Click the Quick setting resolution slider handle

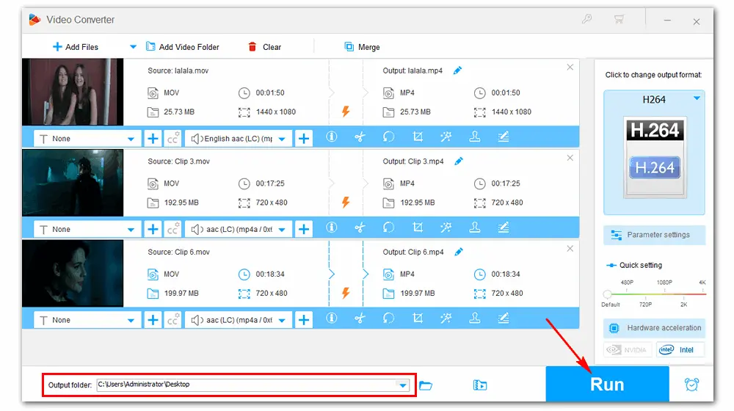click(x=607, y=294)
